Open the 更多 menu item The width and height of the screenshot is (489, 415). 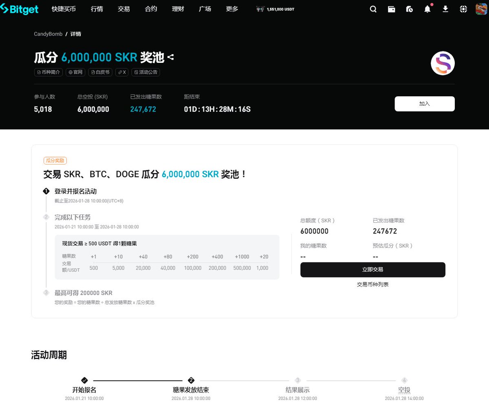pyautogui.click(x=232, y=9)
